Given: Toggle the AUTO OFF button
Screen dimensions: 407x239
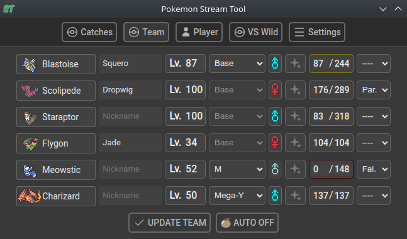Looking at the screenshot, I should tap(247, 223).
